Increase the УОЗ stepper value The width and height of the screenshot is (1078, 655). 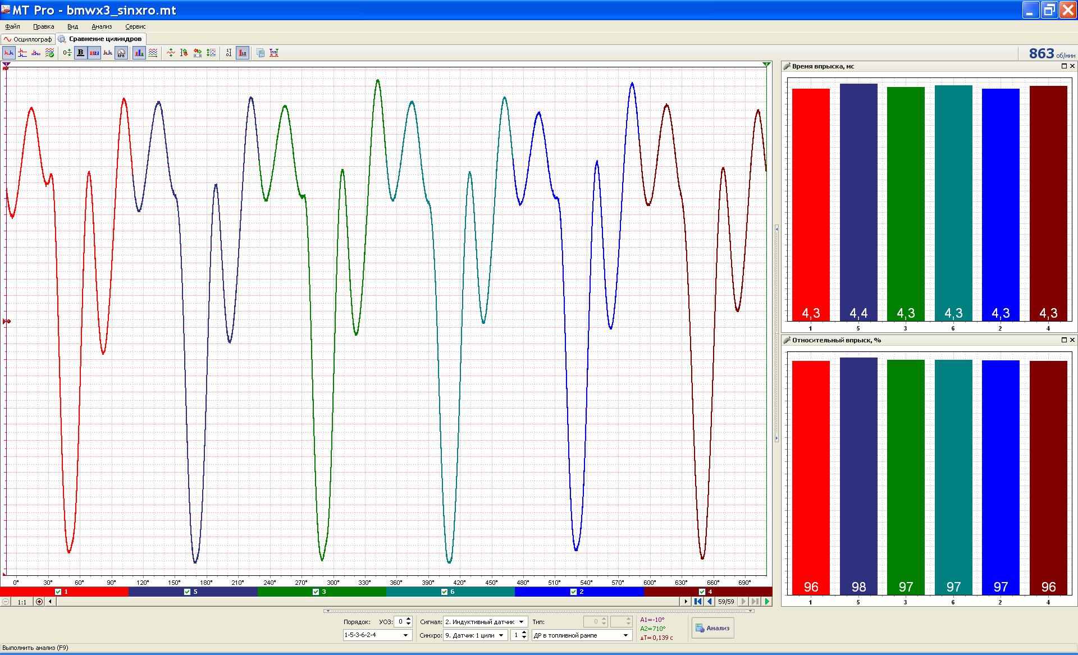(408, 619)
